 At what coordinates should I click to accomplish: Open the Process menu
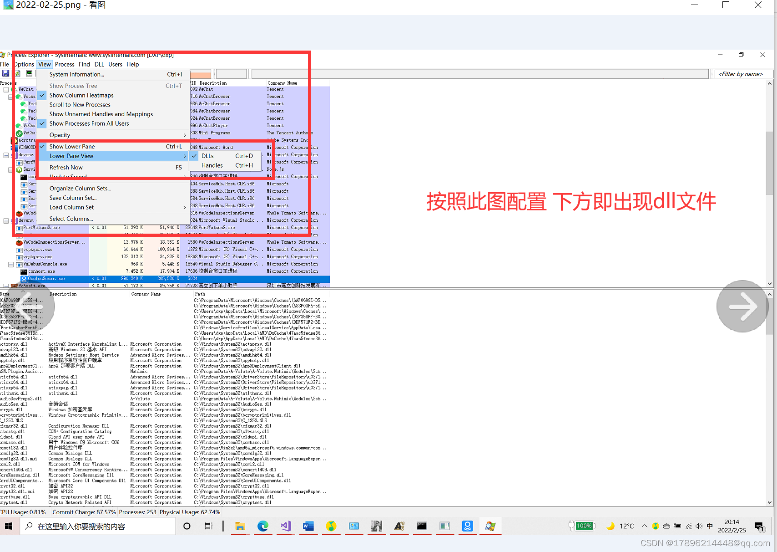[x=65, y=64]
